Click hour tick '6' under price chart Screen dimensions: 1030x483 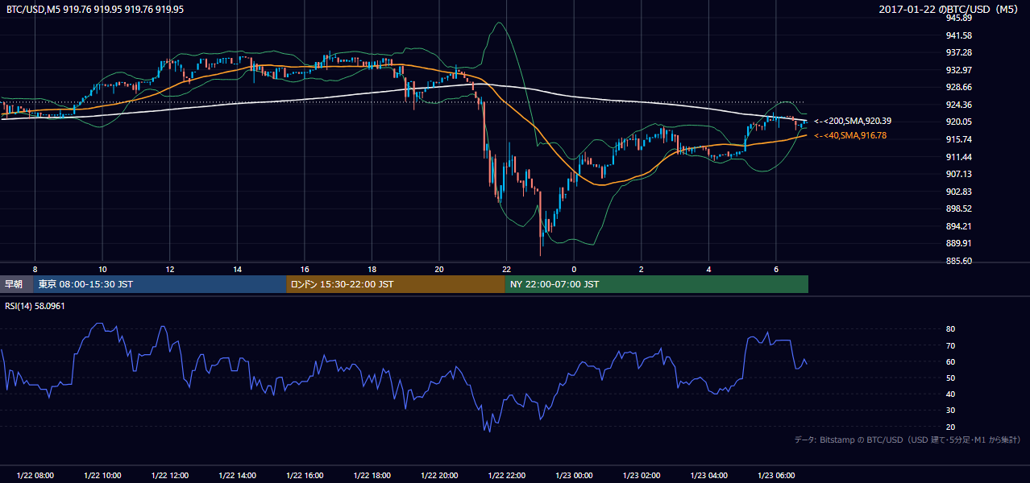(x=775, y=269)
